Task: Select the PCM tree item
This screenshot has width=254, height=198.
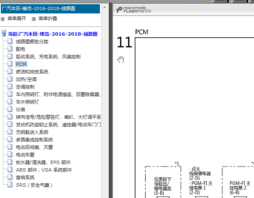Action: 21,64
